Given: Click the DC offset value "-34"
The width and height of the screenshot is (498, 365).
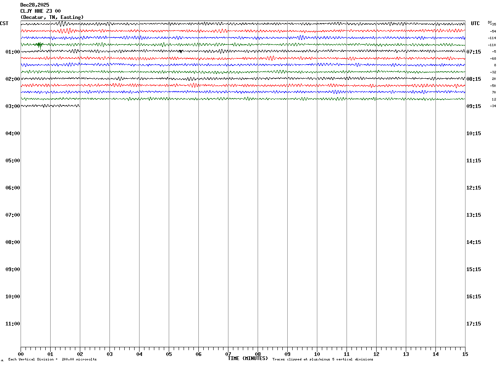Looking at the screenshot, I should [x=493, y=106].
